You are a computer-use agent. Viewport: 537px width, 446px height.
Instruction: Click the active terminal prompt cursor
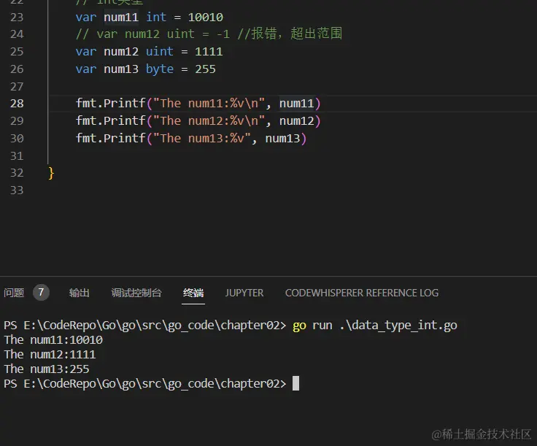point(296,383)
